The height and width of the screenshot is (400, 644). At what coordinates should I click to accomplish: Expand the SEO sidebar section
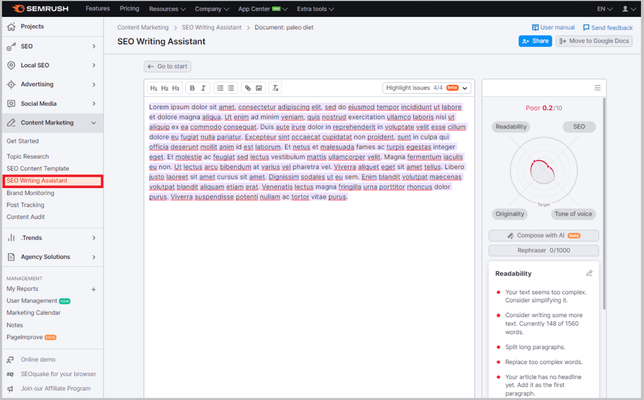94,46
